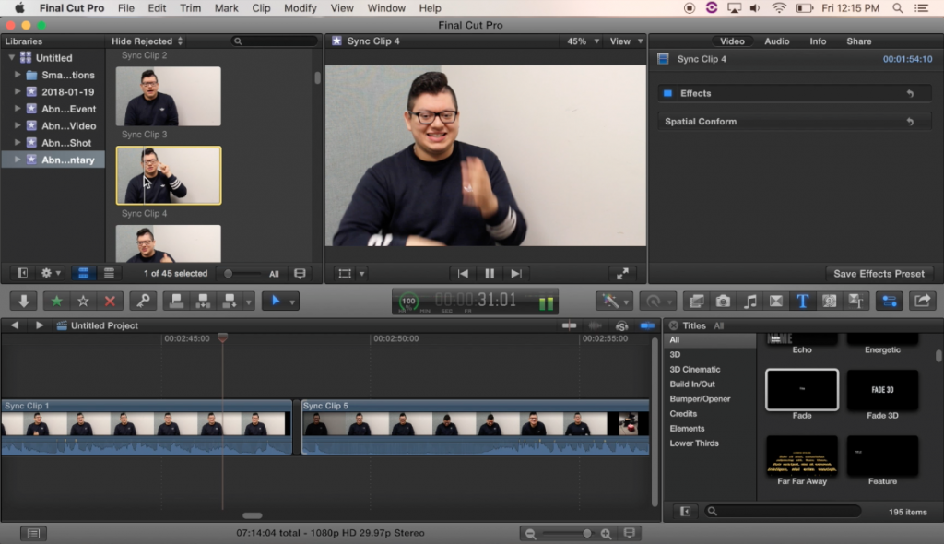Show the Generators Browser
Screen dimensions: 944x544
point(829,301)
